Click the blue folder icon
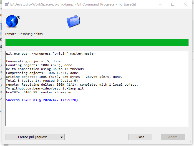 [73, 21]
